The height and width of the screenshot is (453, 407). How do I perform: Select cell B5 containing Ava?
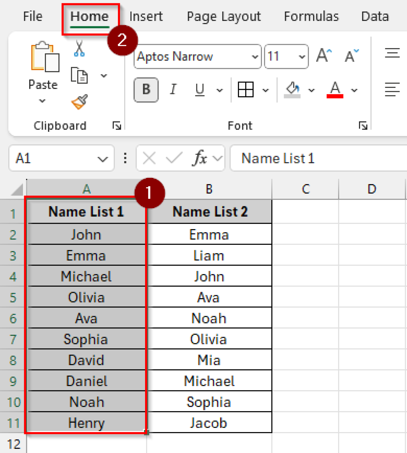pyautogui.click(x=208, y=297)
